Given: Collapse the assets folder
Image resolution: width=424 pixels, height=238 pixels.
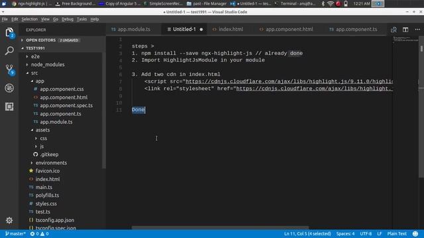Looking at the screenshot, I should pos(42,130).
